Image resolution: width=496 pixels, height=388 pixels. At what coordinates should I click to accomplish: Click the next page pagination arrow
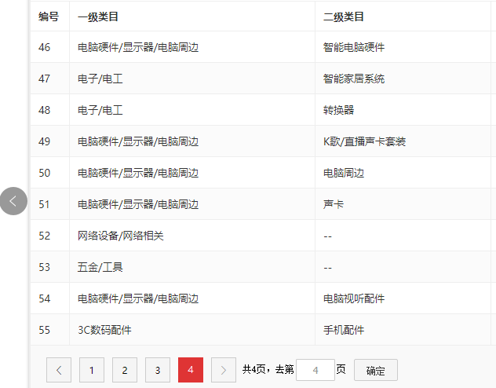tap(224, 370)
